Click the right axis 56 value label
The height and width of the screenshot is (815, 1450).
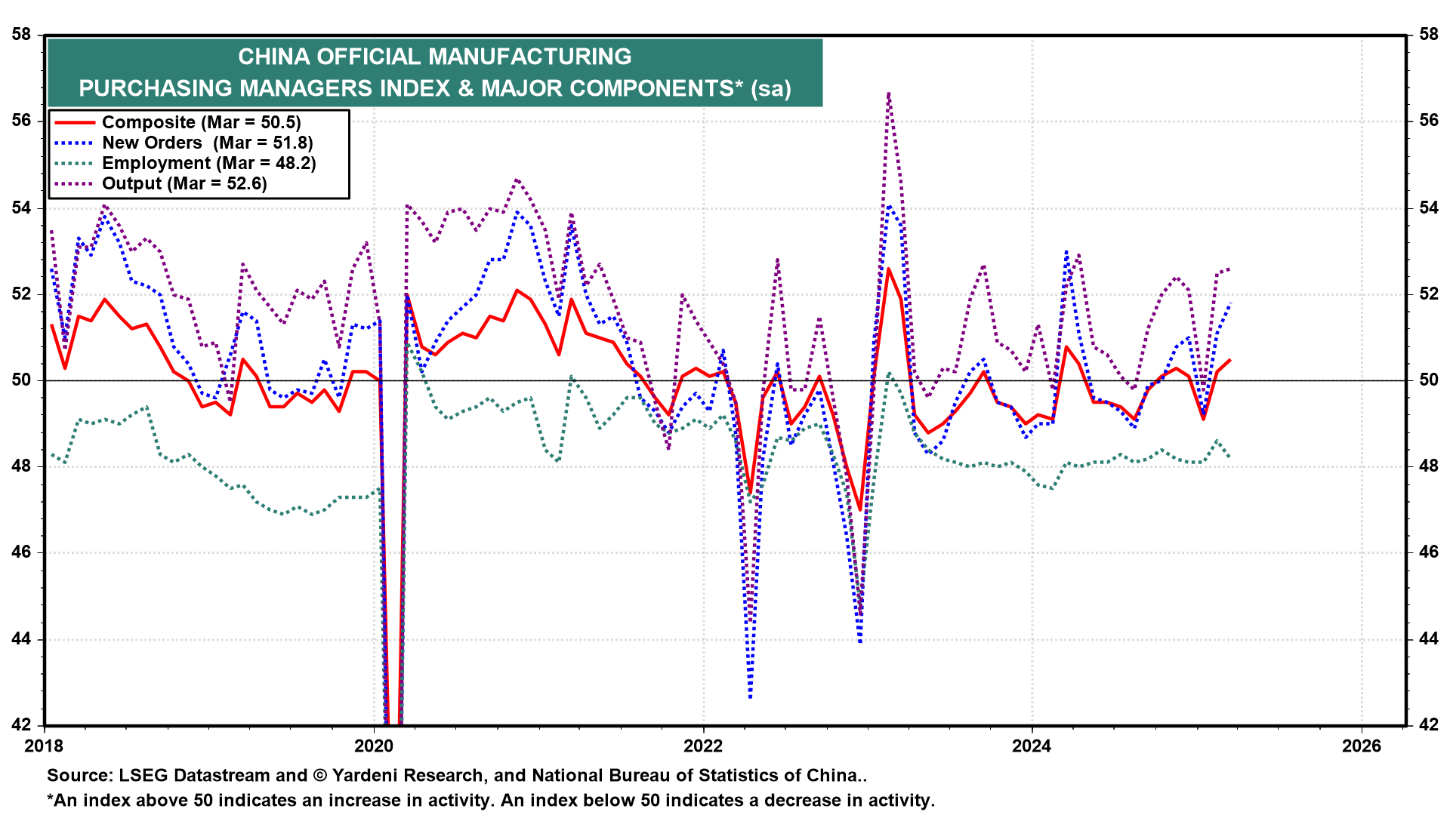(1428, 121)
